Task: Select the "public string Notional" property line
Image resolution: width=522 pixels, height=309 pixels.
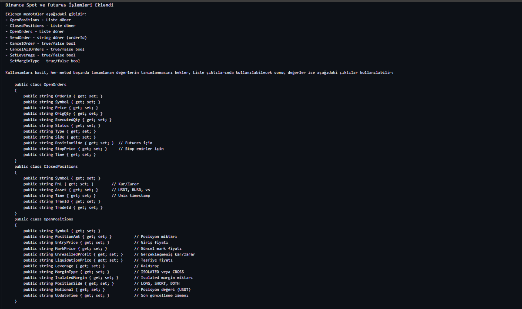Action: [64, 289]
